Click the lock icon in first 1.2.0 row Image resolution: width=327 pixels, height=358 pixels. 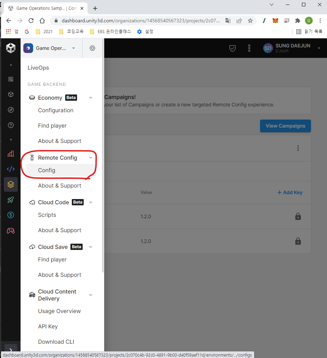tap(298, 216)
